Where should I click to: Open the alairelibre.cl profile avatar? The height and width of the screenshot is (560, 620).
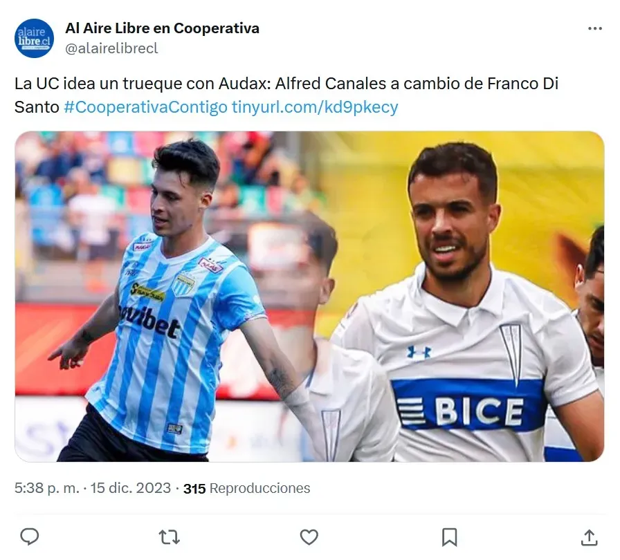tap(34, 38)
